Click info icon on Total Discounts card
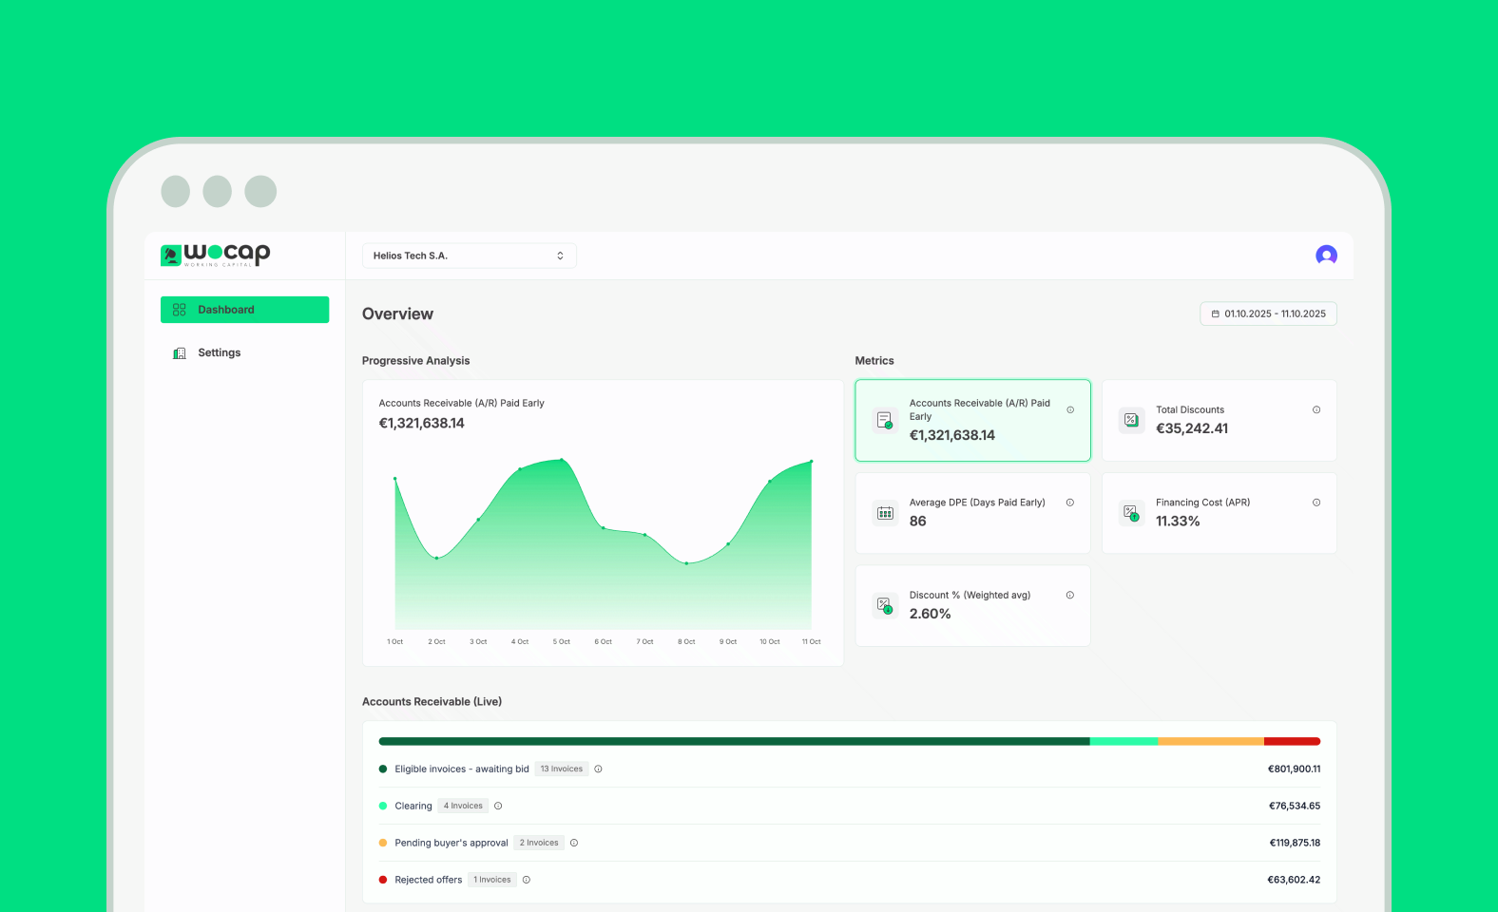1498x912 pixels. click(x=1316, y=409)
